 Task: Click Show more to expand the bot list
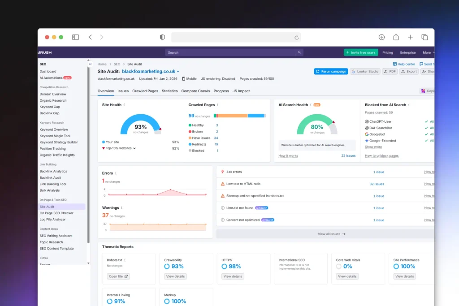(x=374, y=147)
